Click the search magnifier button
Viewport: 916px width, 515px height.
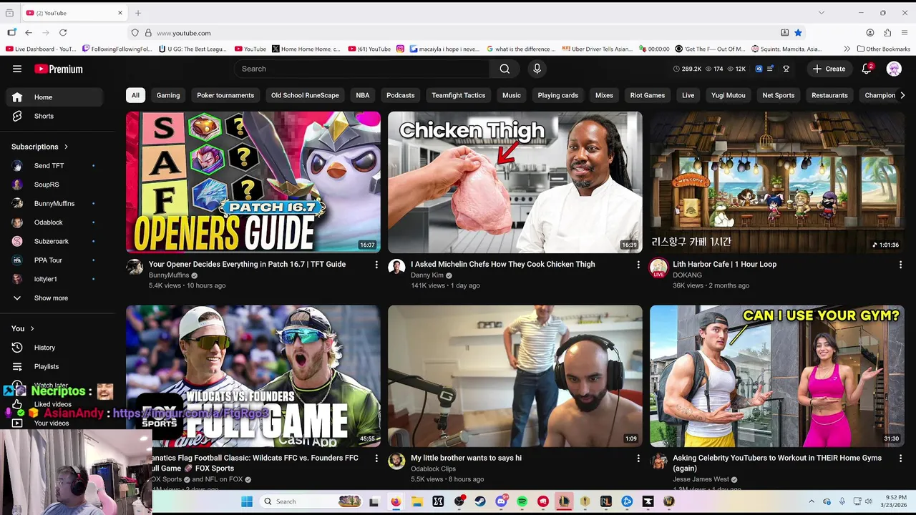pyautogui.click(x=505, y=69)
